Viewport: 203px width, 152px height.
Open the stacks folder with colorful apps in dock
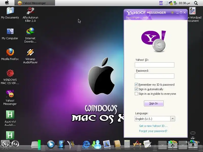pyautogui.click(x=173, y=144)
